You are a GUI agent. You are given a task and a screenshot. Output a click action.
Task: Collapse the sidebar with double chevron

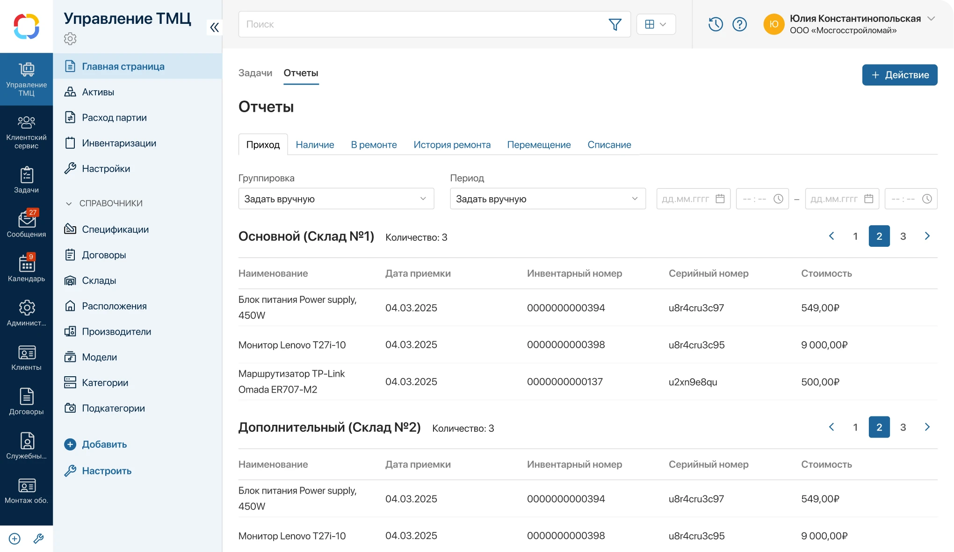tap(214, 27)
